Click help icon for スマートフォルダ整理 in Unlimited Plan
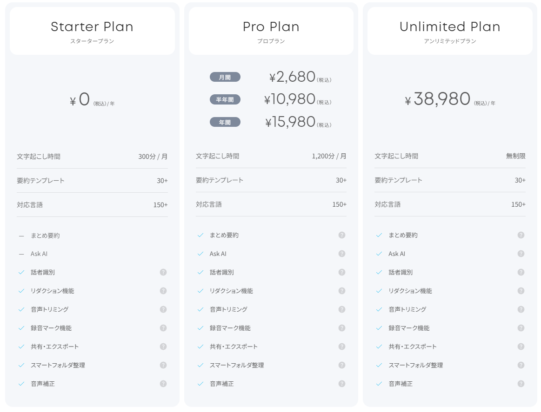The image size is (541, 412). tap(521, 365)
